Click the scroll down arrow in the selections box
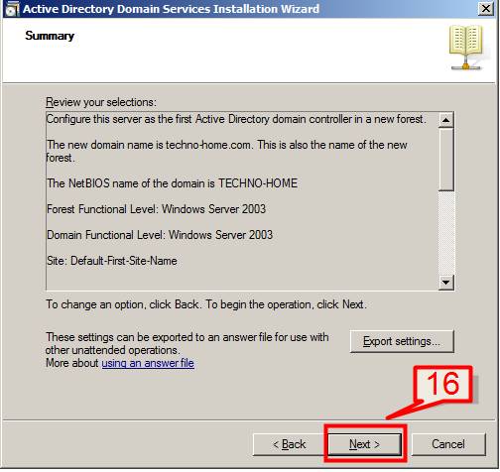 (x=446, y=283)
